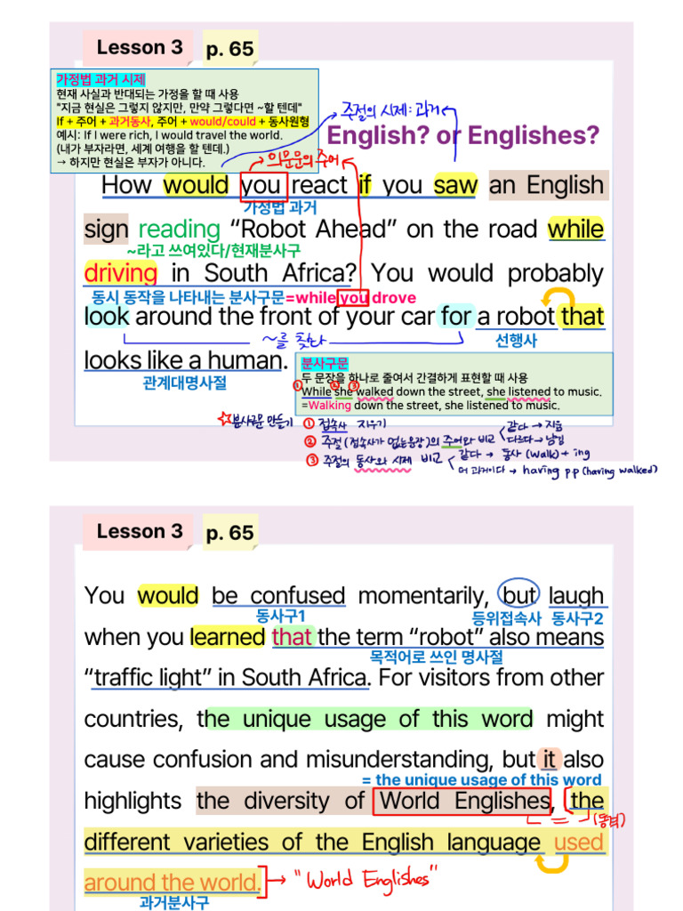The image size is (683, 911).
Task: Click the blue label "등위접속사"
Action: coord(506,618)
